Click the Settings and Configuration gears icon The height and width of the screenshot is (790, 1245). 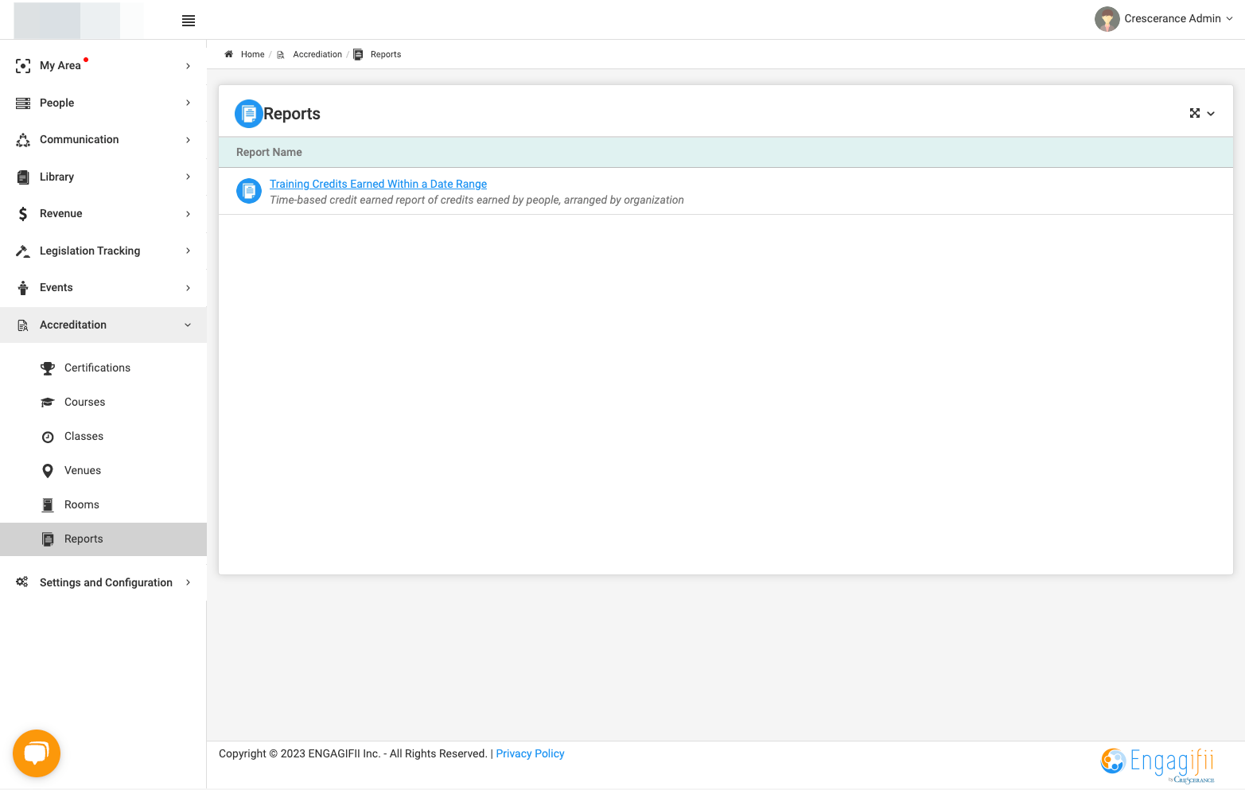click(22, 582)
